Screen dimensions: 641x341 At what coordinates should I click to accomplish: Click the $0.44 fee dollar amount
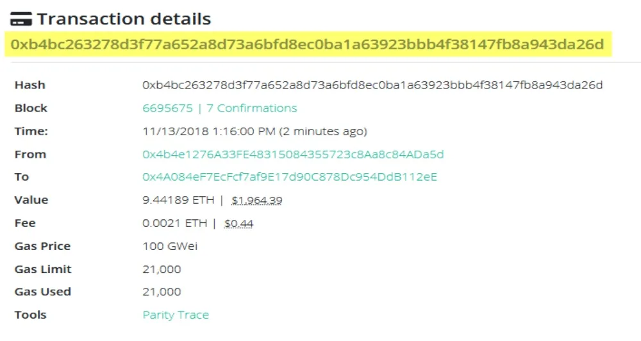238,224
